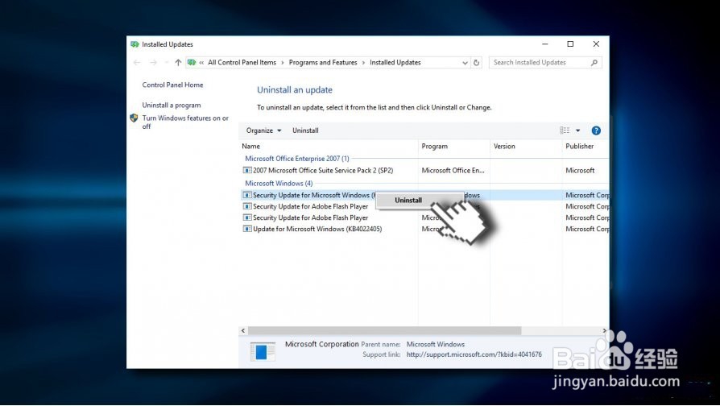Refresh the Installed Updates list
This screenshot has height=406, width=720.
click(x=477, y=63)
